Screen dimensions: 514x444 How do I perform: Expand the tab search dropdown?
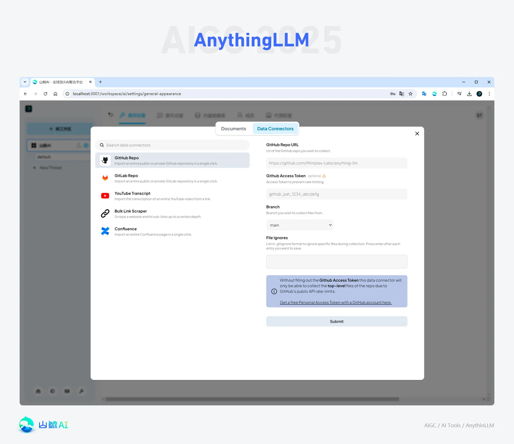25,82
